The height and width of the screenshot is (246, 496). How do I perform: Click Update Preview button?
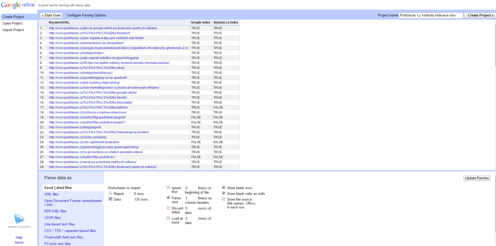[x=477, y=178]
